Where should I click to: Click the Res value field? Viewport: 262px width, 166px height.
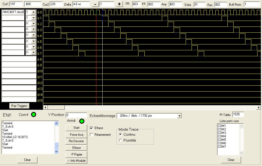pyautogui.click(x=221, y=4)
